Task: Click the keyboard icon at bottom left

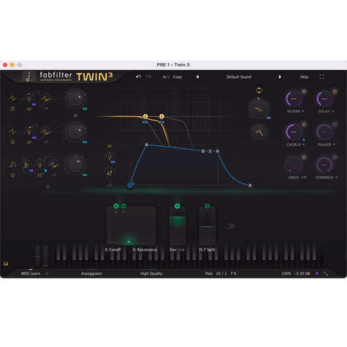Action: 6,264
